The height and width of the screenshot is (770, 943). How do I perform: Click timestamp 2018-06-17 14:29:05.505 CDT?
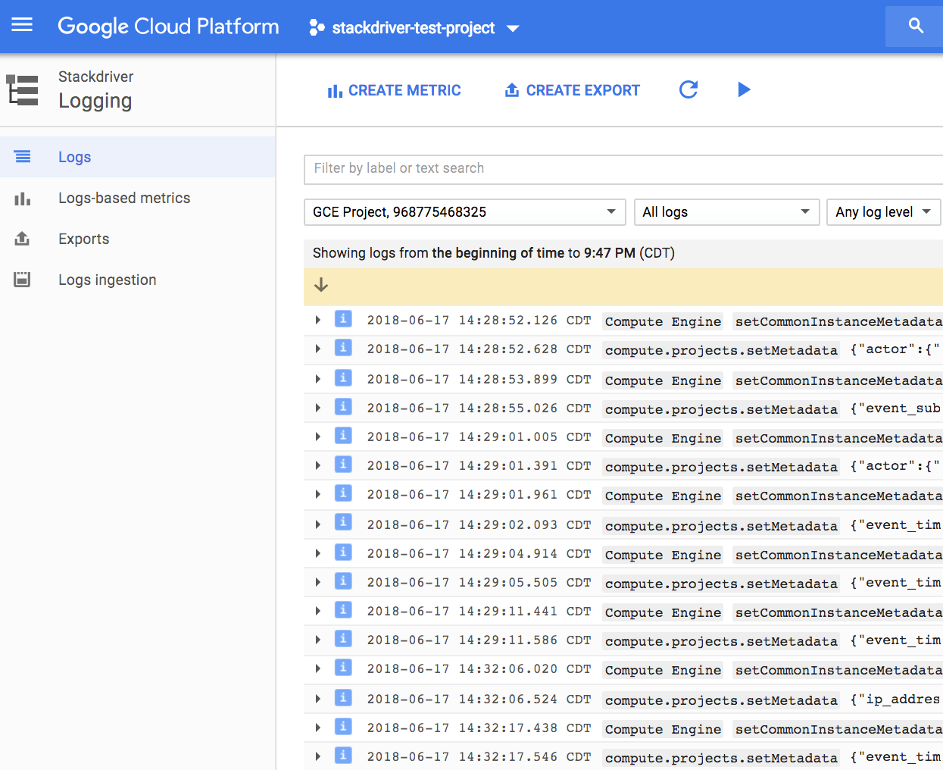(x=479, y=583)
